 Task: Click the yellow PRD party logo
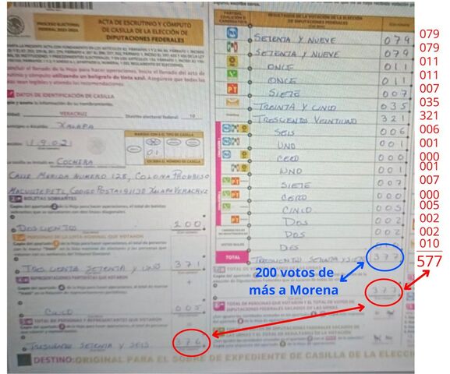tap(232, 61)
